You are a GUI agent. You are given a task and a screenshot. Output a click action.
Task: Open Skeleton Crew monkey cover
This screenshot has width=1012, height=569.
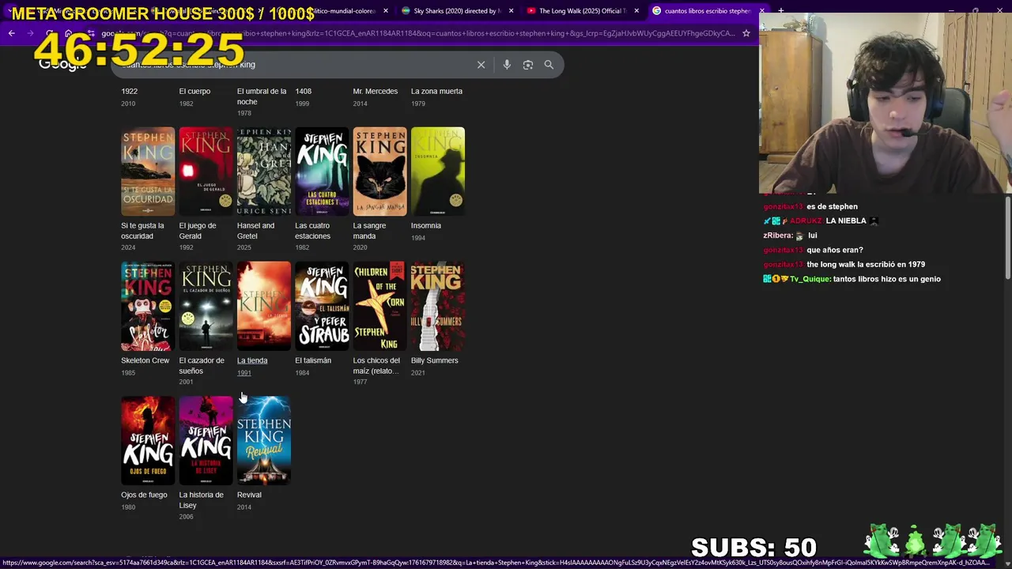click(148, 306)
